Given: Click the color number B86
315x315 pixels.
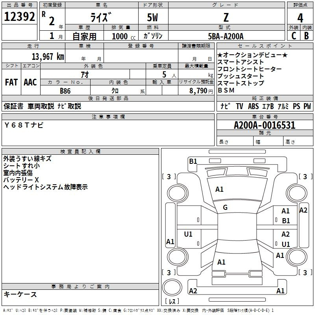Looking at the screenshot, I should [65, 91].
